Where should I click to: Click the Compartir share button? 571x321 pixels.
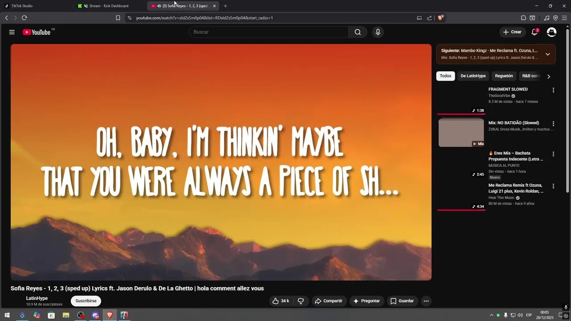[x=328, y=301]
